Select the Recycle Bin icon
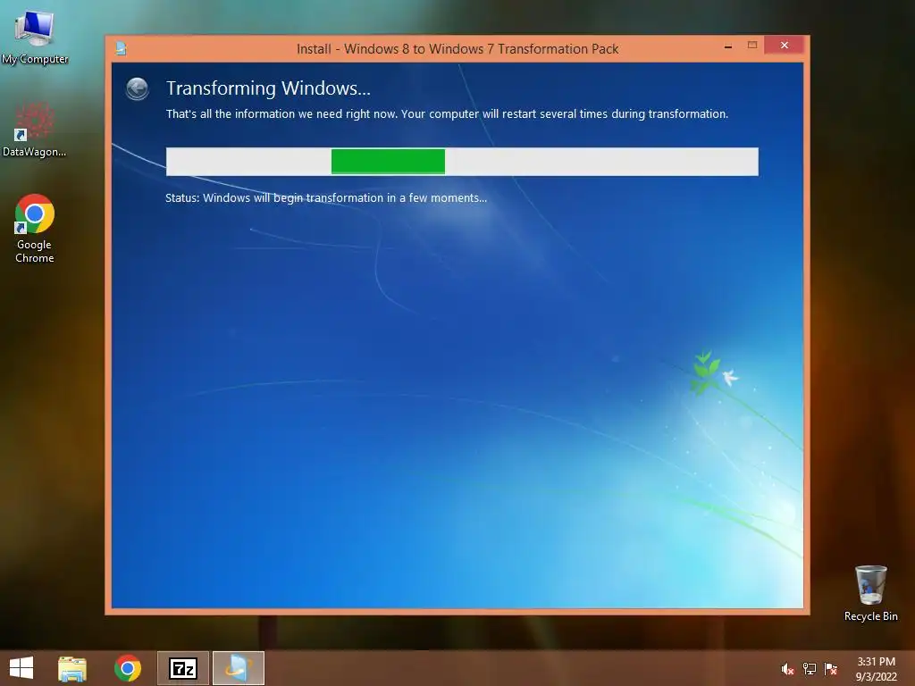 click(x=870, y=593)
